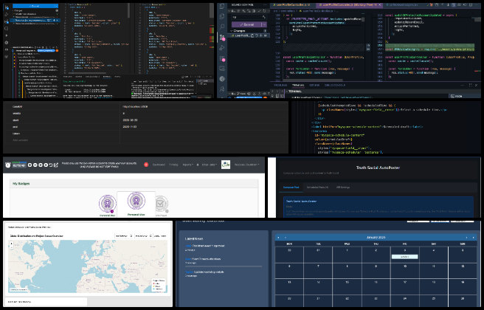Expand the Other Links dropdown in the navbar

[x=210, y=165]
